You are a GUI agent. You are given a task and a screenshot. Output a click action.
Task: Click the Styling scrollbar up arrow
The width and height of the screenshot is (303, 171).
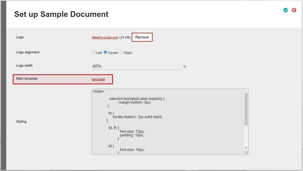(246, 91)
